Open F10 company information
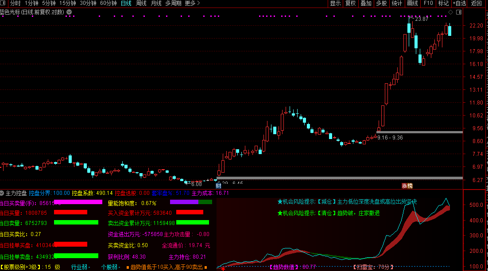 point(428,4)
